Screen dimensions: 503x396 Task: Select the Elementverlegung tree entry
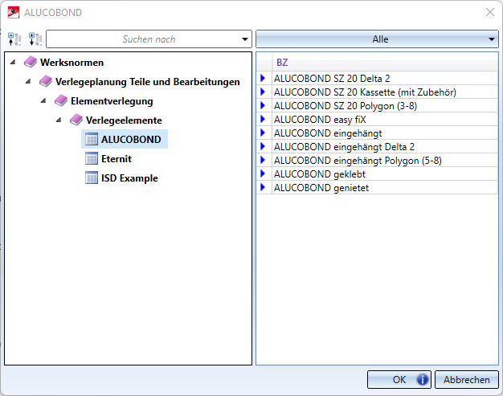[112, 100]
